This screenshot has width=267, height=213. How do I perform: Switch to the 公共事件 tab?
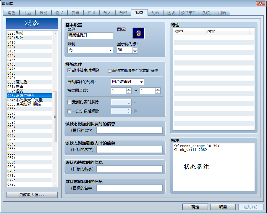coord(189,13)
